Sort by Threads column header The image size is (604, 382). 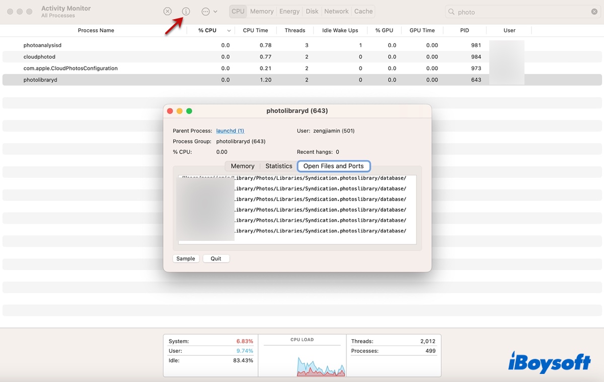(x=295, y=30)
